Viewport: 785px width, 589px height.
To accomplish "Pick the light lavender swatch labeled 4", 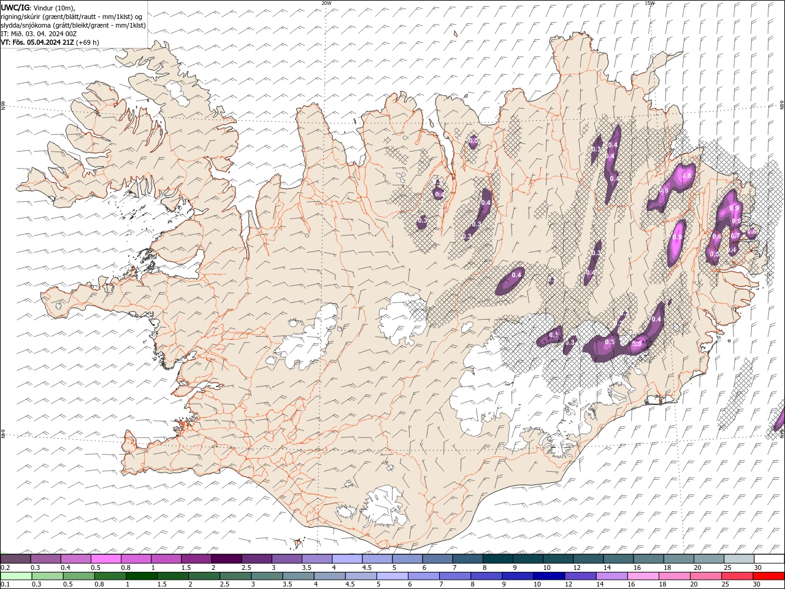I will click(x=347, y=558).
